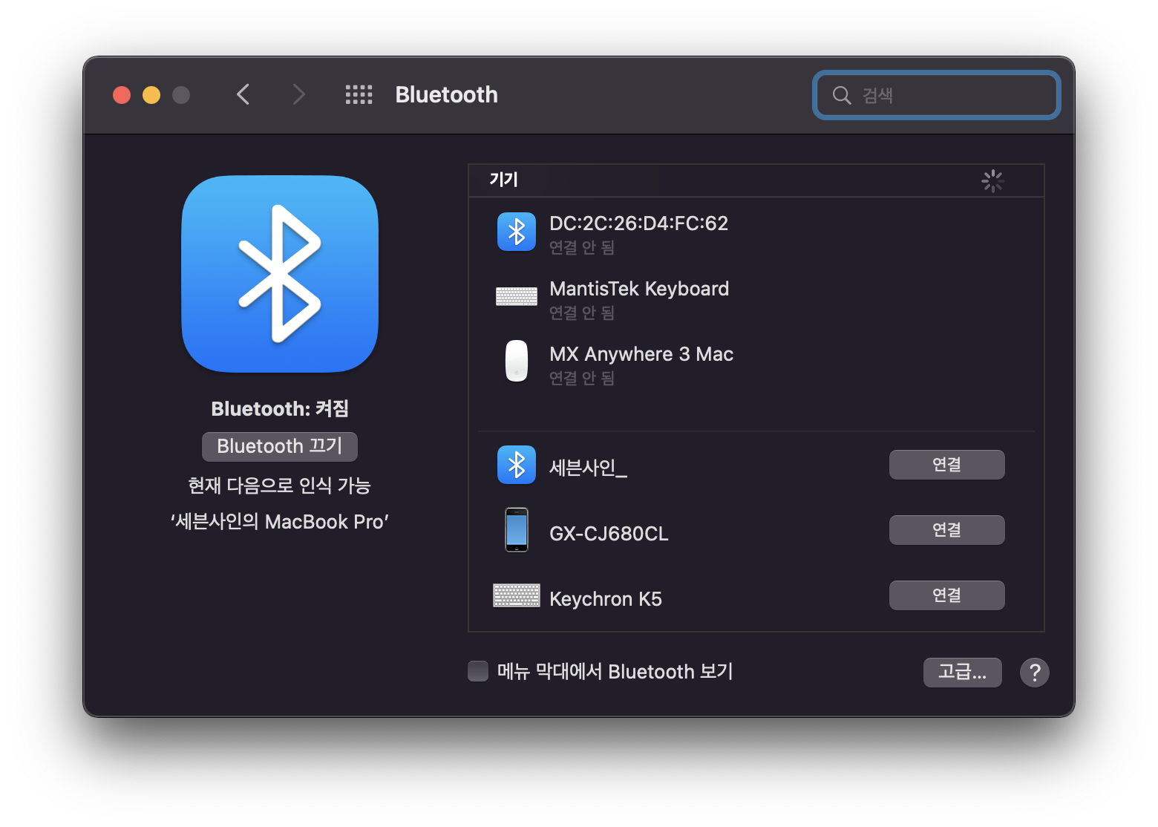Image resolution: width=1158 pixels, height=827 pixels.
Task: Click the Keychron K5 keyboard icon
Action: tap(517, 595)
